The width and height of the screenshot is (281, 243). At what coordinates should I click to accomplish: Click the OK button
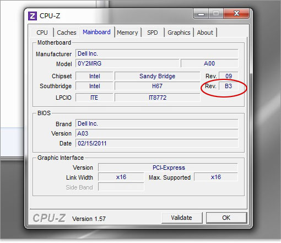[x=226, y=218]
